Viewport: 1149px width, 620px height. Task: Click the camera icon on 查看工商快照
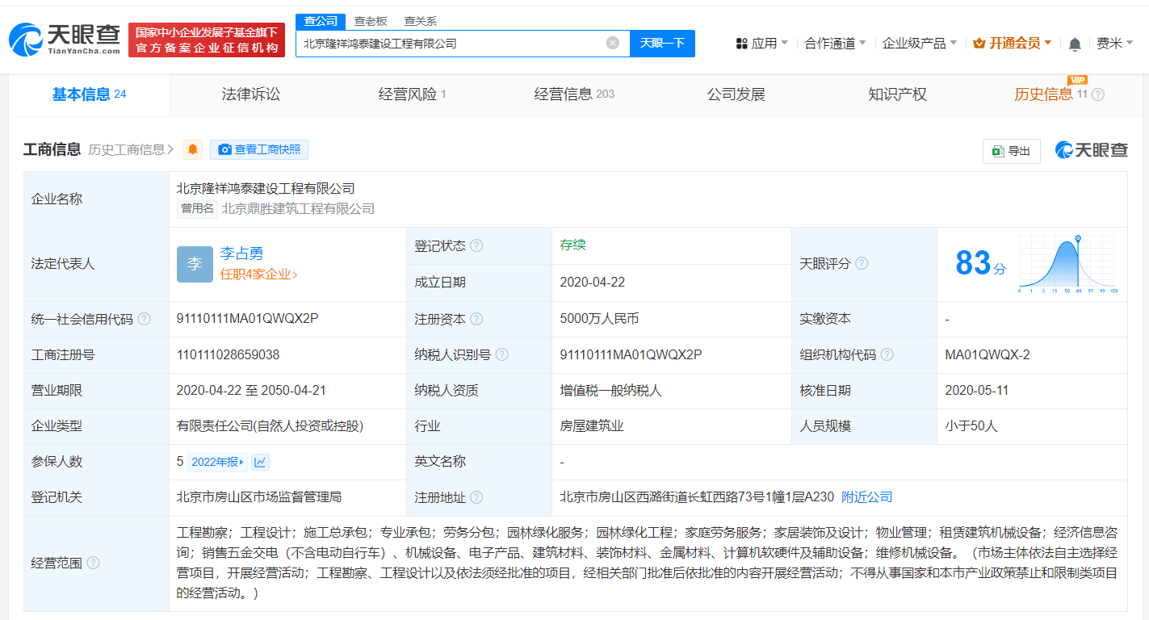(224, 149)
